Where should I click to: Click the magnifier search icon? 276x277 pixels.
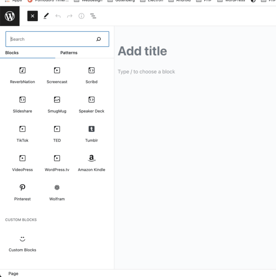point(99,39)
